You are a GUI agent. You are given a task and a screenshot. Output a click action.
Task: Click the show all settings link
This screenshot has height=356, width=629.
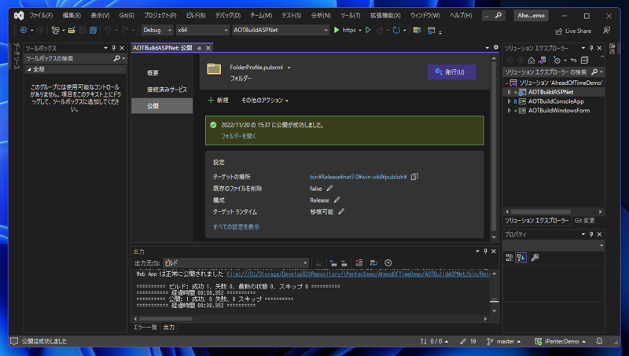236,226
